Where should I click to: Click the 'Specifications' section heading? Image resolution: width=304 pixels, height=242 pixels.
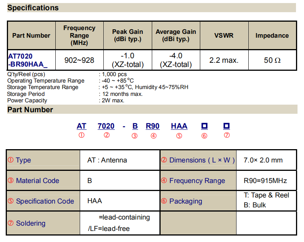(33, 8)
